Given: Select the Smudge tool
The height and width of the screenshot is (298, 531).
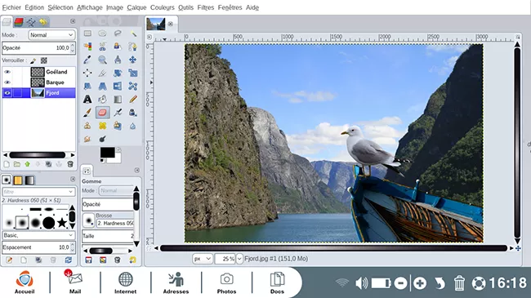Looking at the screenshot, I should pyautogui.click(x=87, y=139).
